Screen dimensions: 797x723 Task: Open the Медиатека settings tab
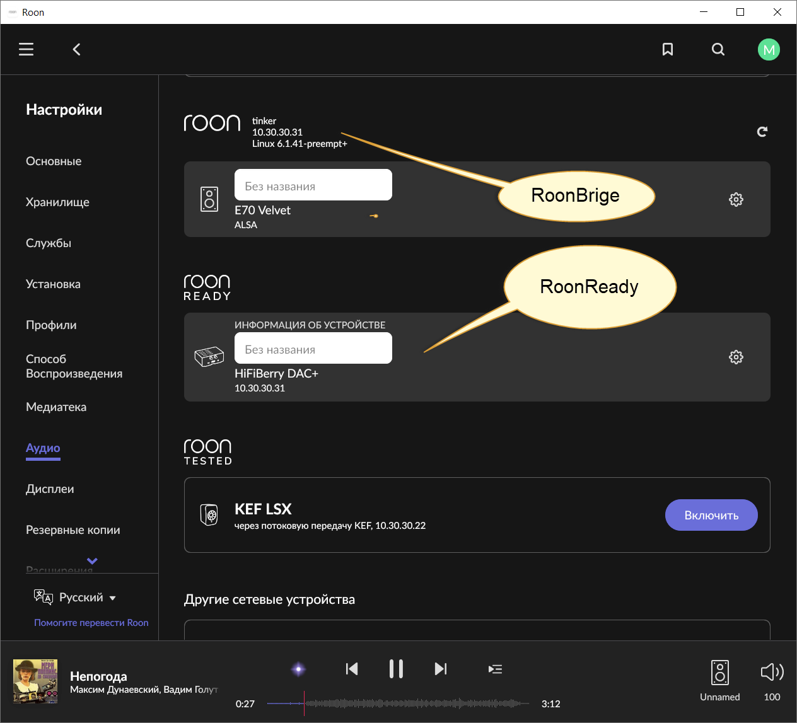pos(56,407)
